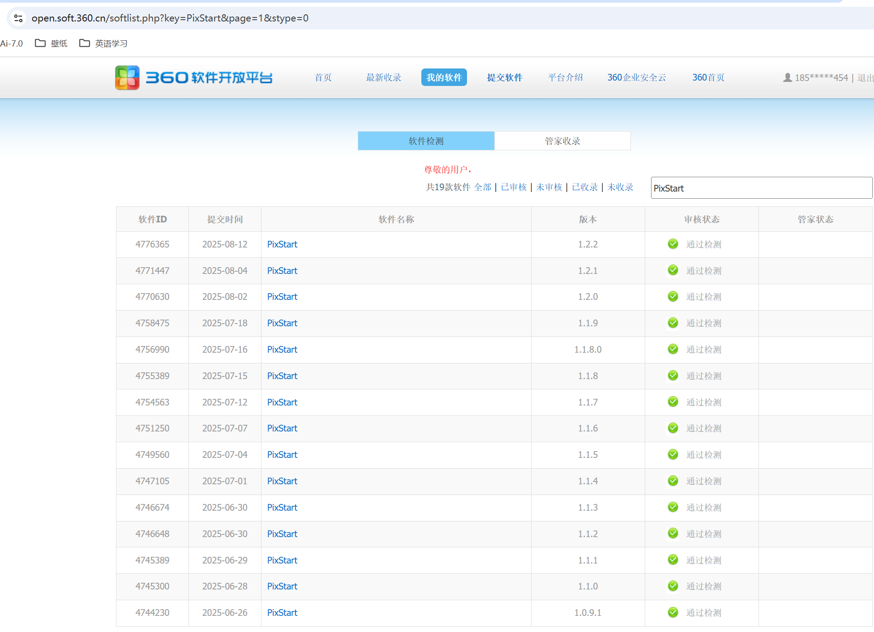
Task: Click the site info icon in address bar
Action: (x=18, y=18)
